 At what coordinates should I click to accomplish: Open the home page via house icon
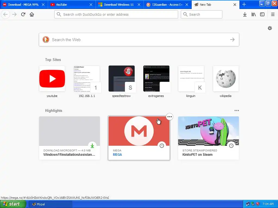coord(32,14)
